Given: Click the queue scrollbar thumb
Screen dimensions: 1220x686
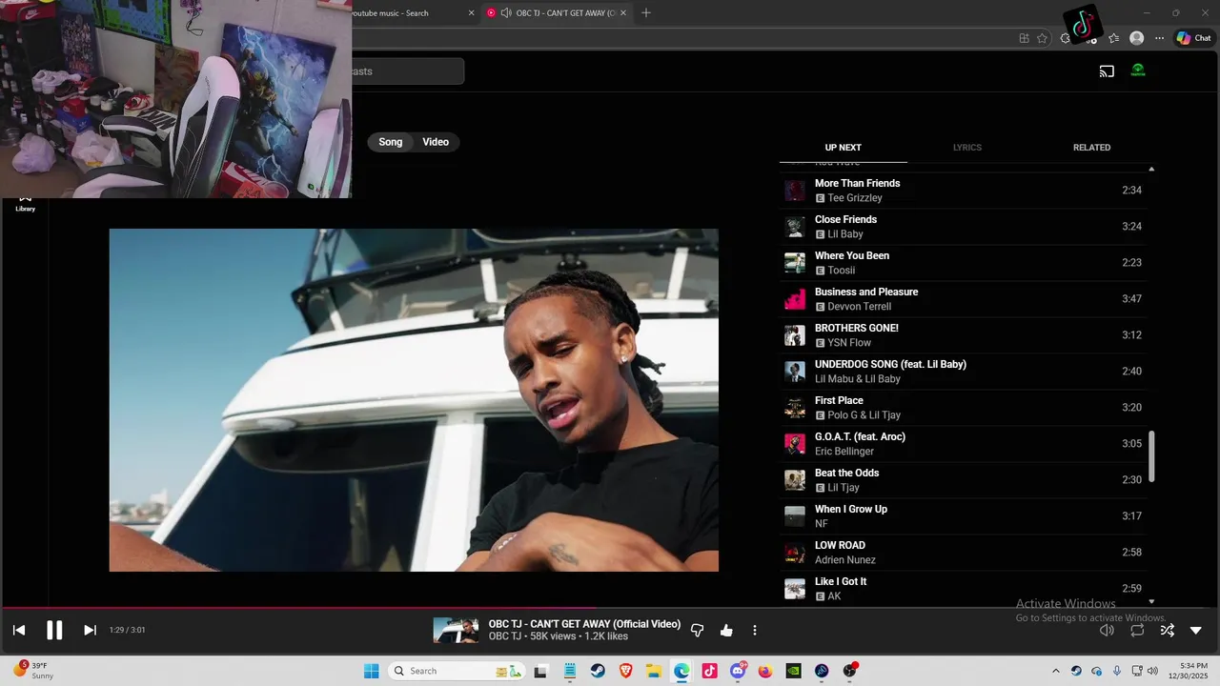Looking at the screenshot, I should 1151,456.
